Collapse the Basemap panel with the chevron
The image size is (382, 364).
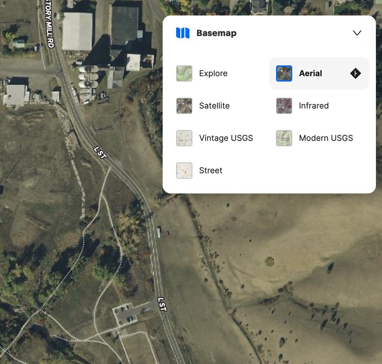[357, 33]
